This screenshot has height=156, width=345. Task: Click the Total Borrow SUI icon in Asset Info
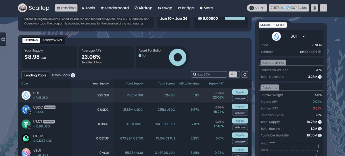pyautogui.click(x=320, y=129)
